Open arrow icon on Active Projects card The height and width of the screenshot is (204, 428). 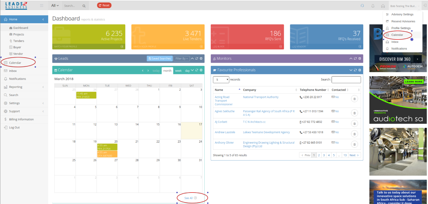tap(122, 46)
